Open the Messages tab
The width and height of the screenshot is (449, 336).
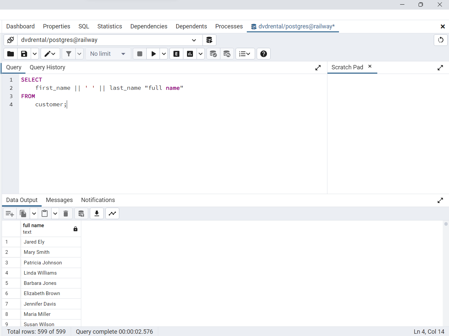(x=59, y=200)
